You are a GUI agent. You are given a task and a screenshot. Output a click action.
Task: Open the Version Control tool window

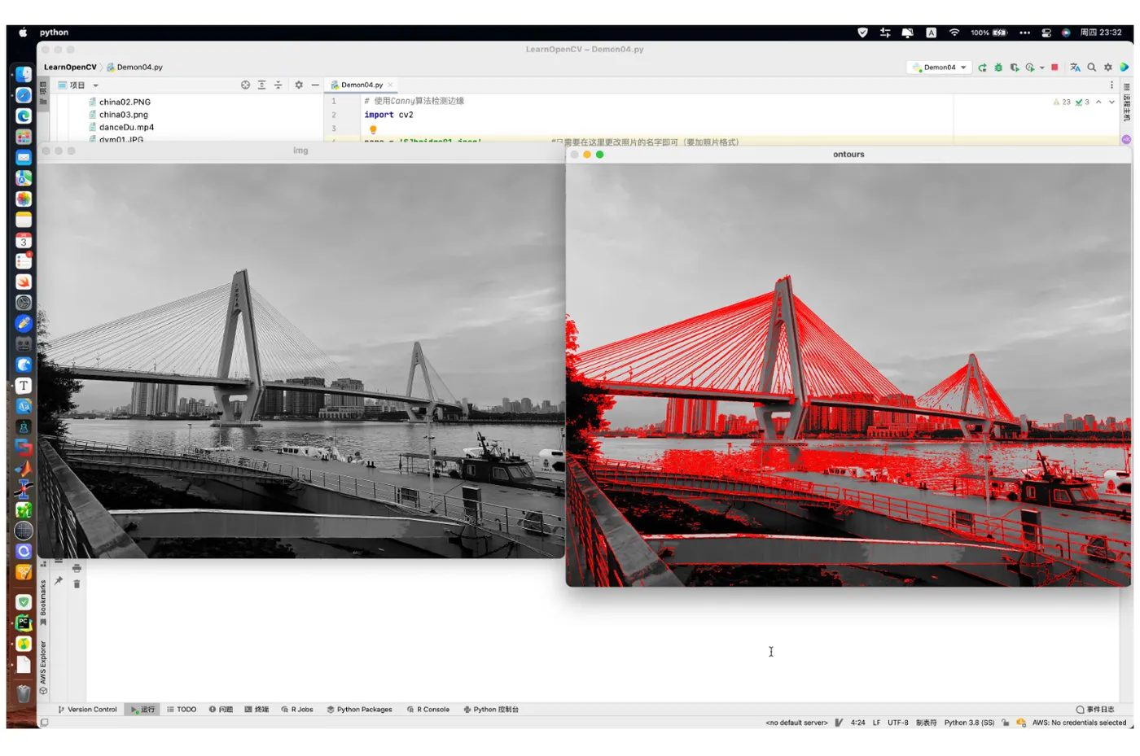[87, 710]
